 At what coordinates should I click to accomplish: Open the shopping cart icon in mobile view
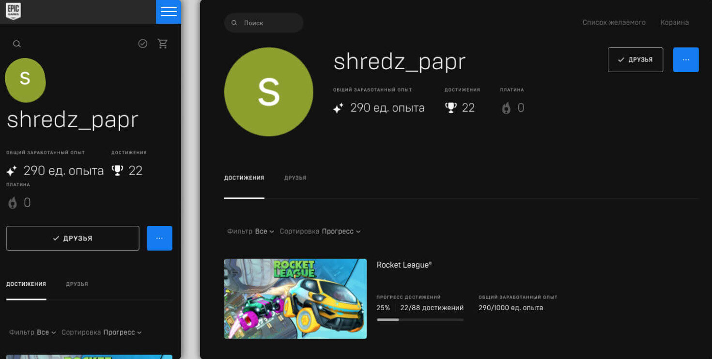[163, 44]
